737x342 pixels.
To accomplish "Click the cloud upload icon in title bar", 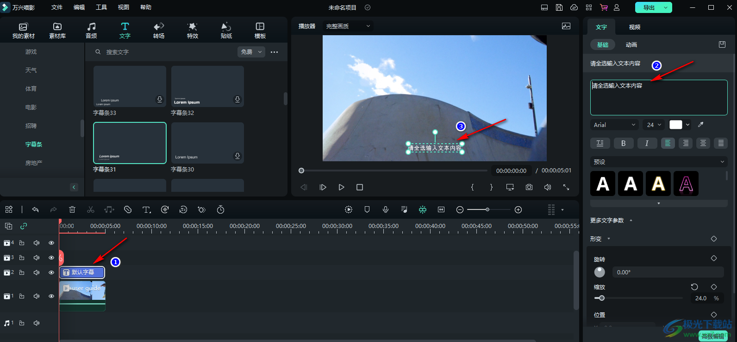I will pos(574,7).
